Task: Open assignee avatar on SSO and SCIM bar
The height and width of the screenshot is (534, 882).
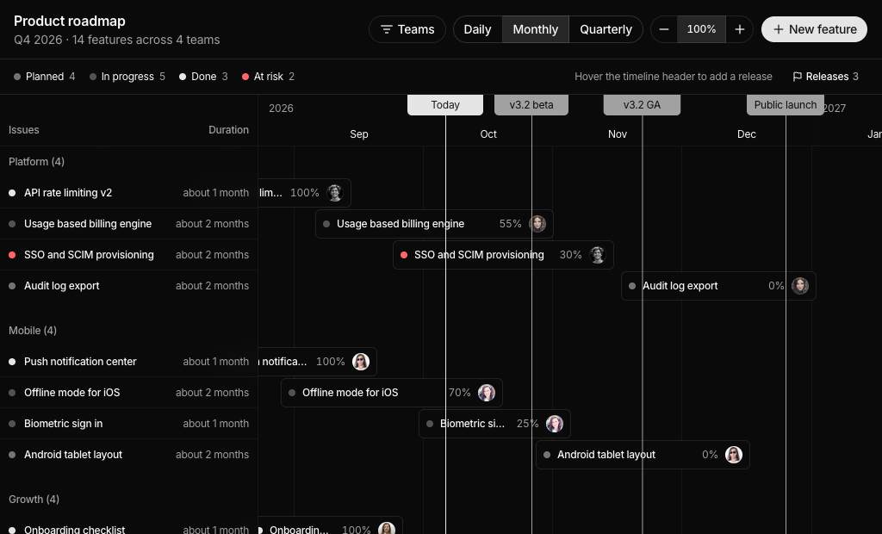Action: pyautogui.click(x=598, y=255)
